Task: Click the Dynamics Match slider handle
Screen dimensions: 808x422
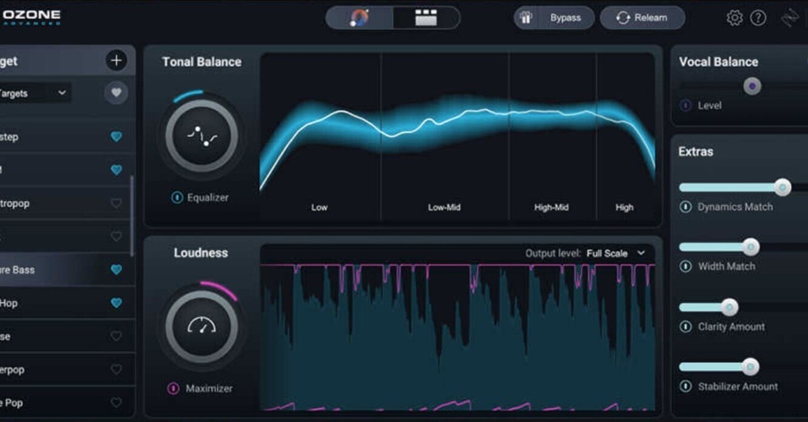Action: [782, 187]
